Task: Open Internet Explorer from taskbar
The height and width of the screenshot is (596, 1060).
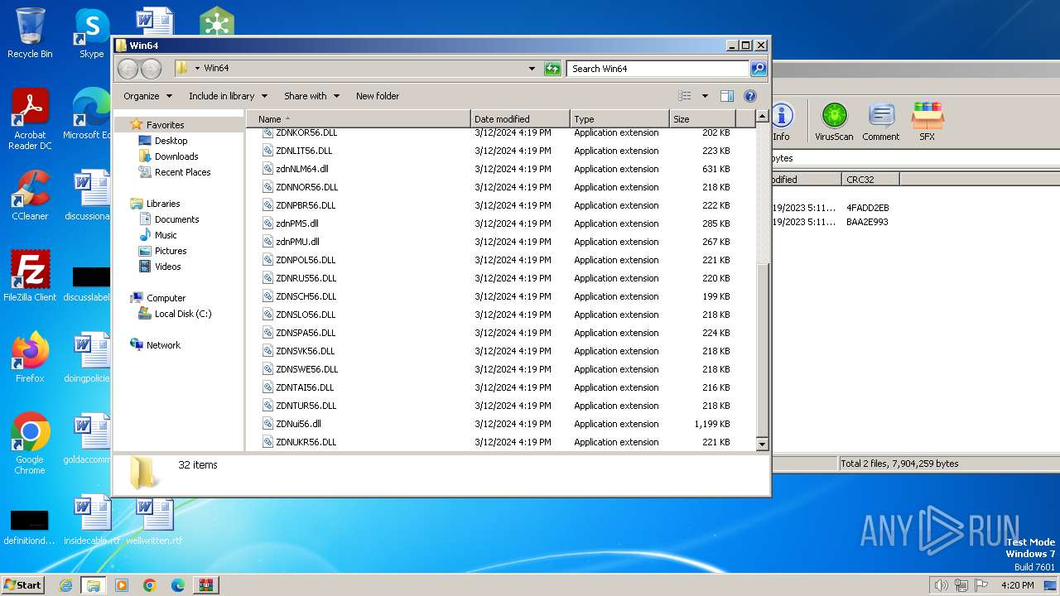Action: pyautogui.click(x=65, y=585)
